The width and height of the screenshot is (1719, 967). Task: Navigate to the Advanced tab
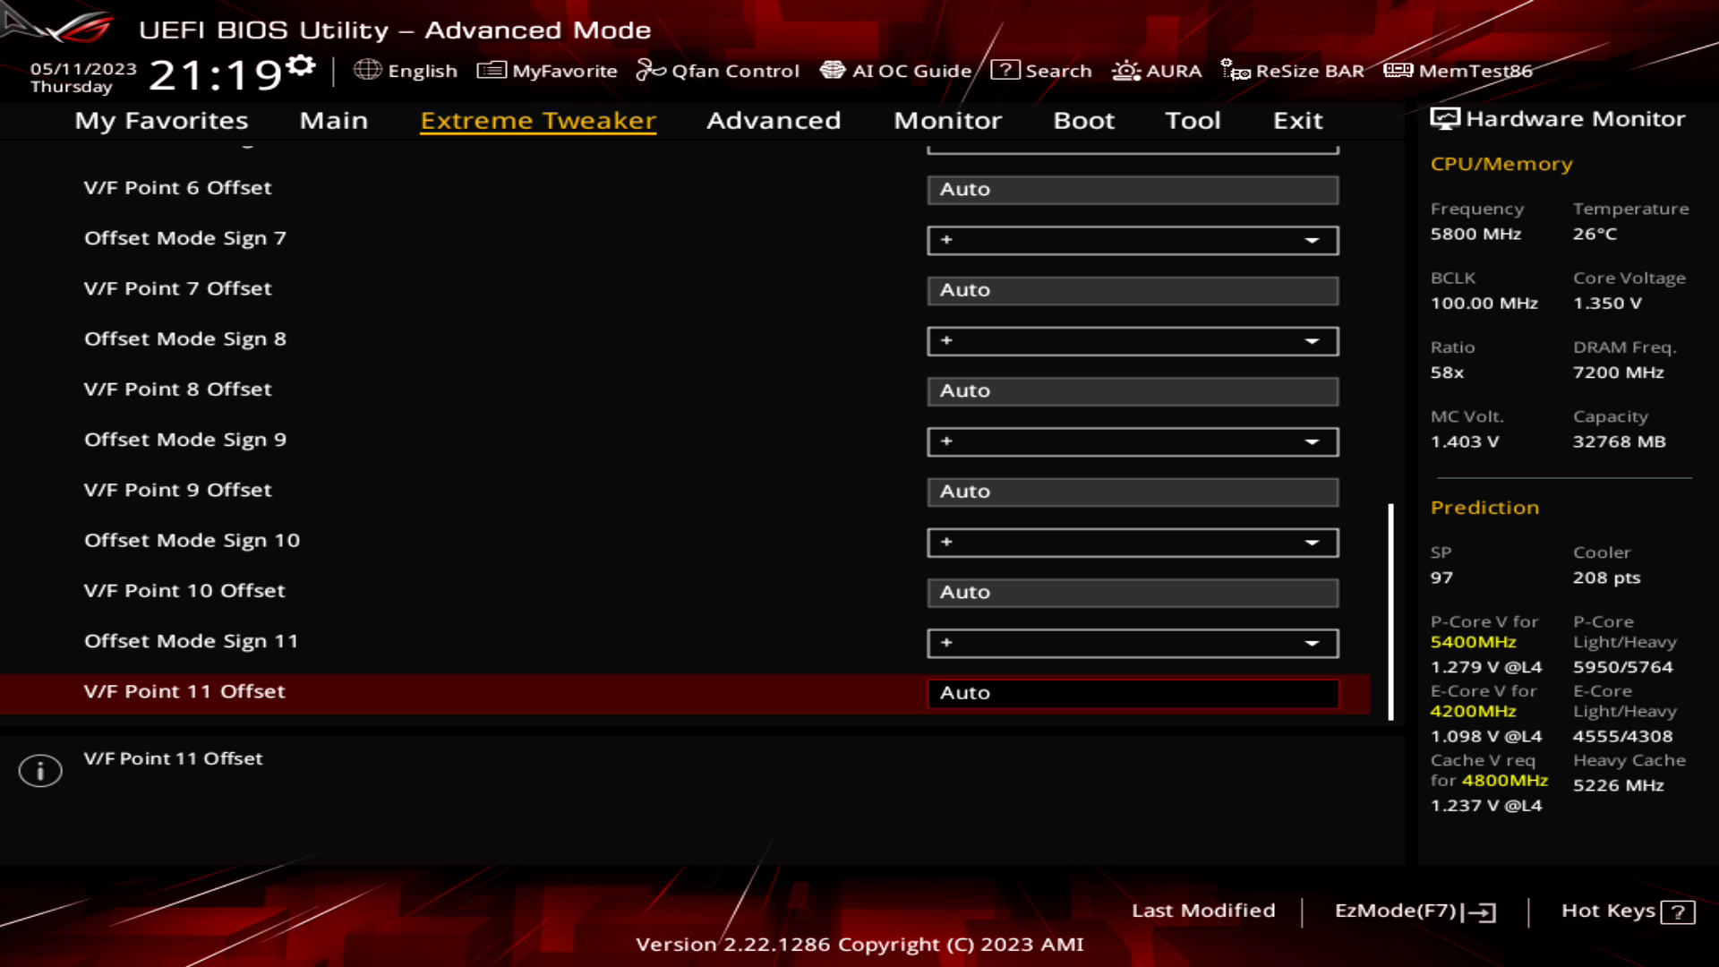(x=774, y=119)
